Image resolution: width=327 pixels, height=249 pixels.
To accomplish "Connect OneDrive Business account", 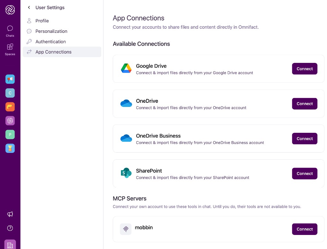I will [x=304, y=139].
